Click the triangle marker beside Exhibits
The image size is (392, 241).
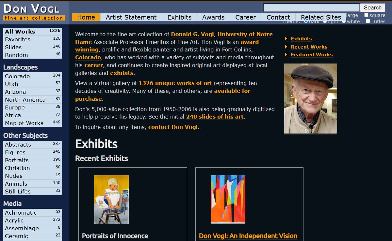(x=286, y=39)
